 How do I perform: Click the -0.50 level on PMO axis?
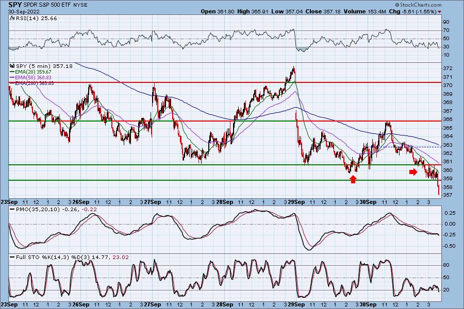449,246
